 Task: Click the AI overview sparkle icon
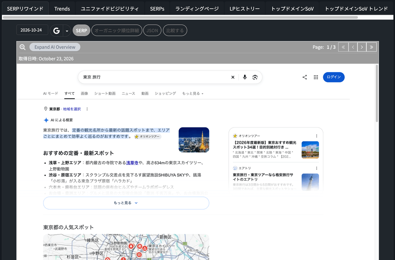46,120
